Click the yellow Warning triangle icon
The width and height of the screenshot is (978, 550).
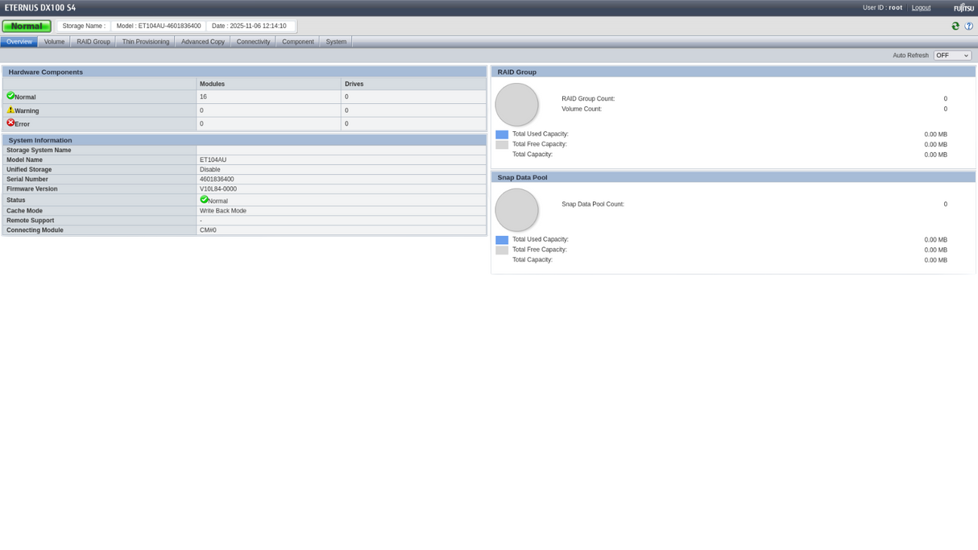tap(10, 110)
